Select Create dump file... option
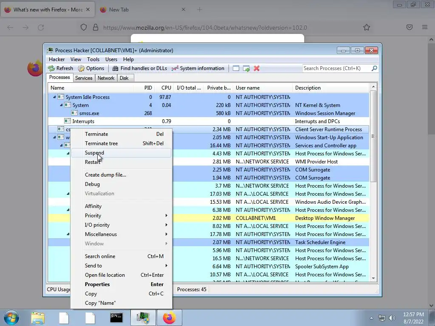Image resolution: width=435 pixels, height=326 pixels. [121, 174]
